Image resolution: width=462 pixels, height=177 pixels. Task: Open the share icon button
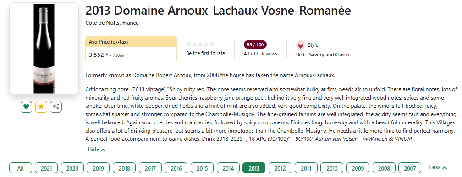tap(56, 107)
